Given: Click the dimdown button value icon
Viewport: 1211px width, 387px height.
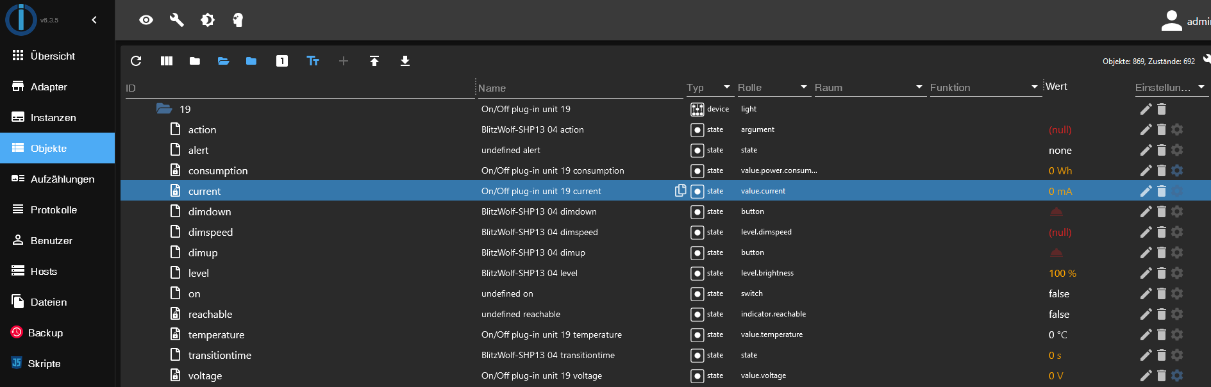Looking at the screenshot, I should (x=1056, y=211).
